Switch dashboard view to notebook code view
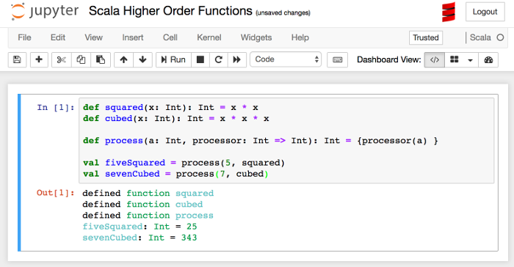 [x=435, y=59]
